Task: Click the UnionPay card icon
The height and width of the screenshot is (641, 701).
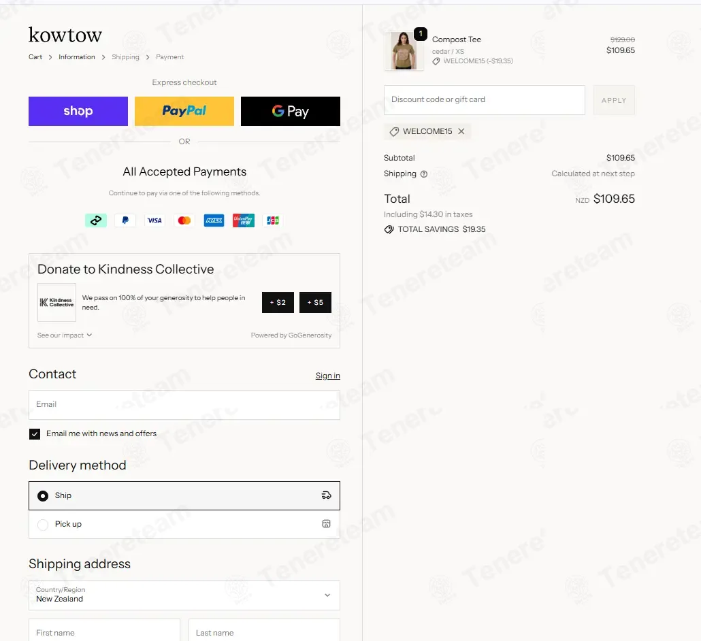Action: point(244,220)
